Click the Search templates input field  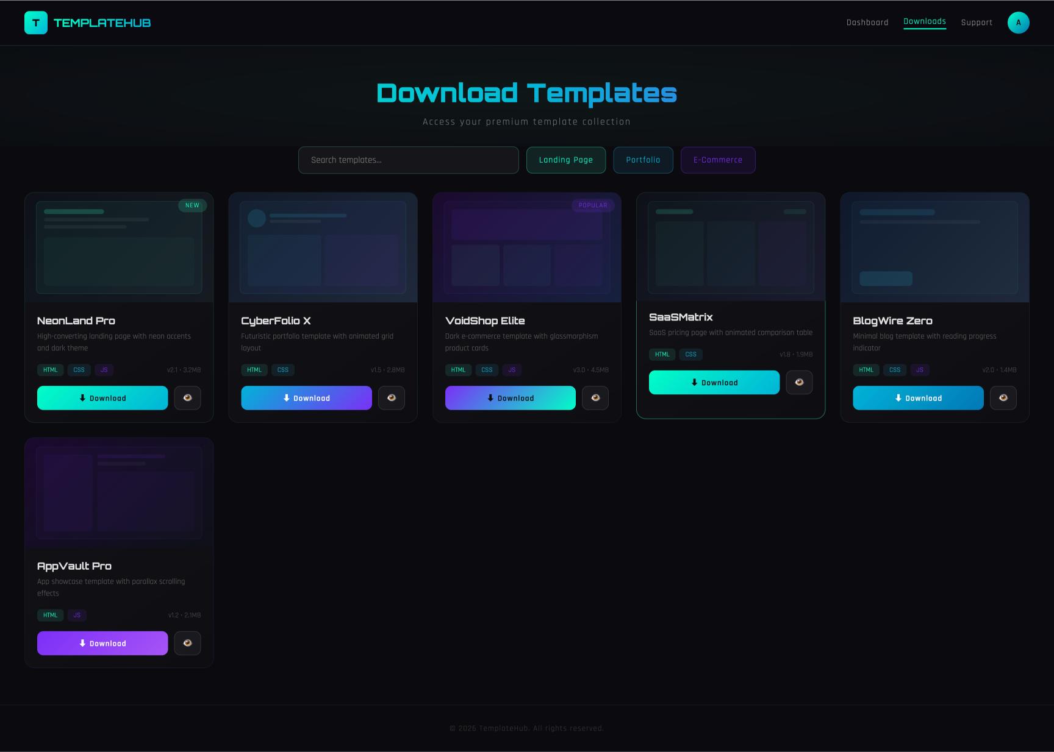pos(408,160)
